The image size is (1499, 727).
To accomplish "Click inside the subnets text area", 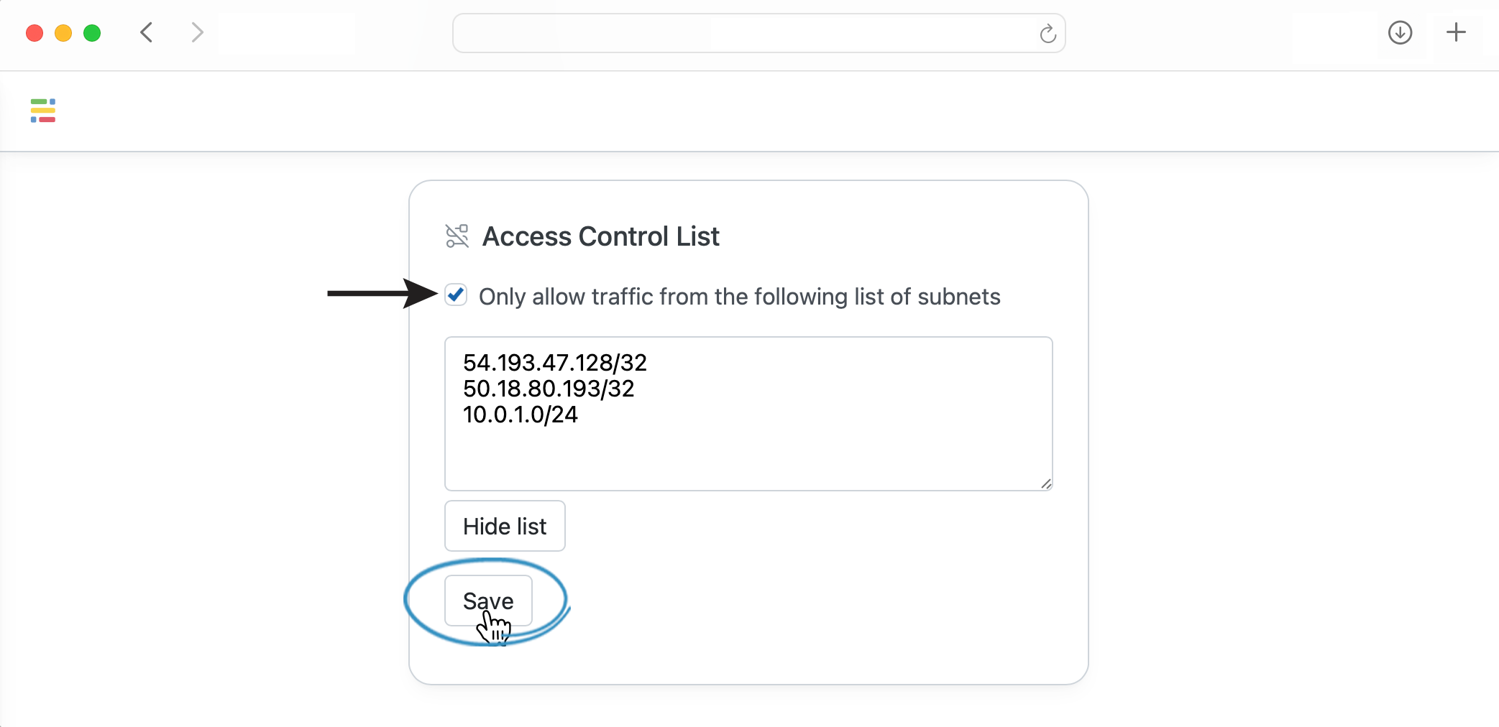I will pos(748,414).
